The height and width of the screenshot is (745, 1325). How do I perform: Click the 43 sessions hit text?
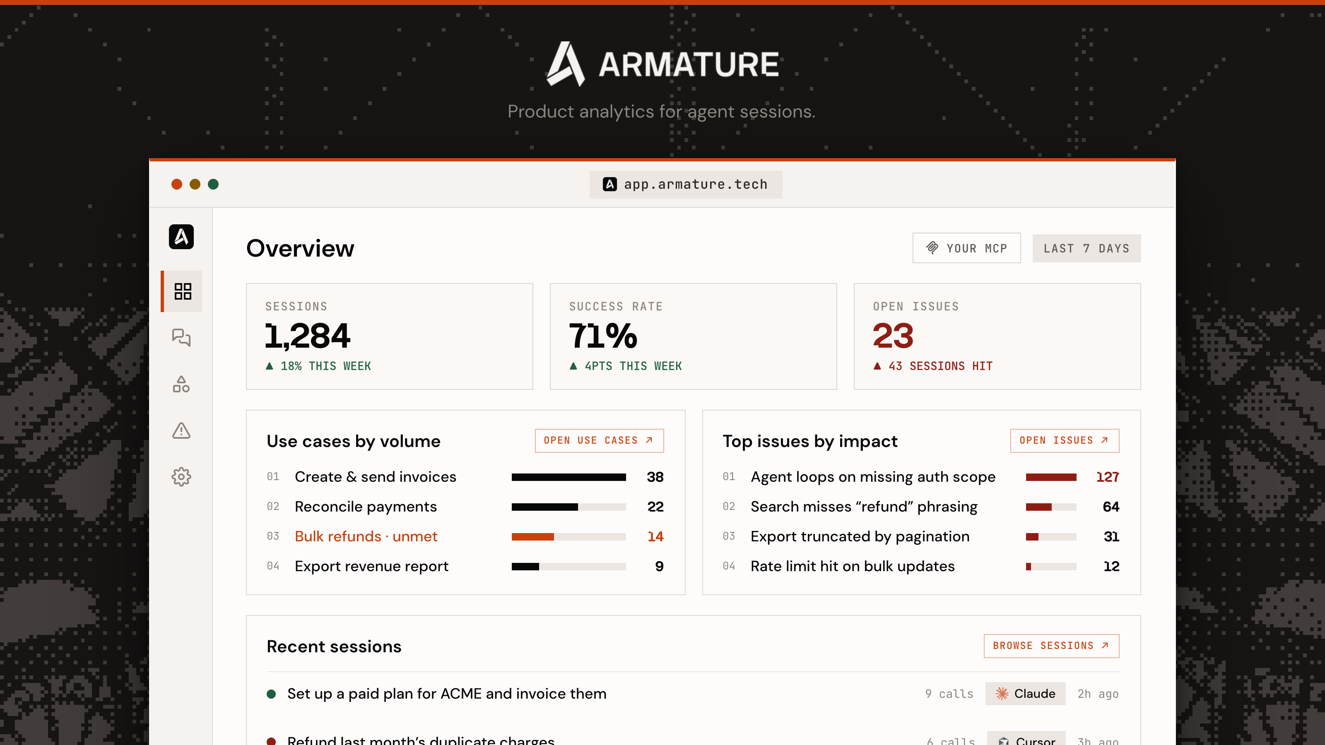[x=940, y=366]
